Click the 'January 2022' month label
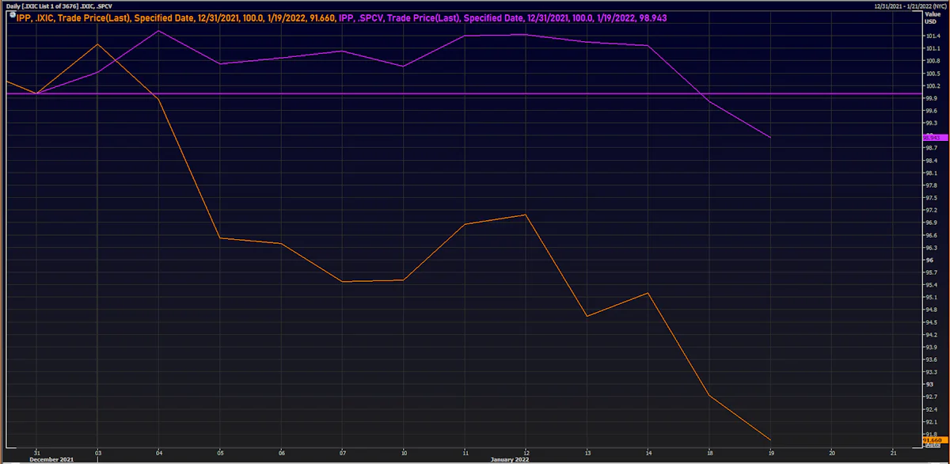The width and height of the screenshot is (950, 464). [509, 459]
